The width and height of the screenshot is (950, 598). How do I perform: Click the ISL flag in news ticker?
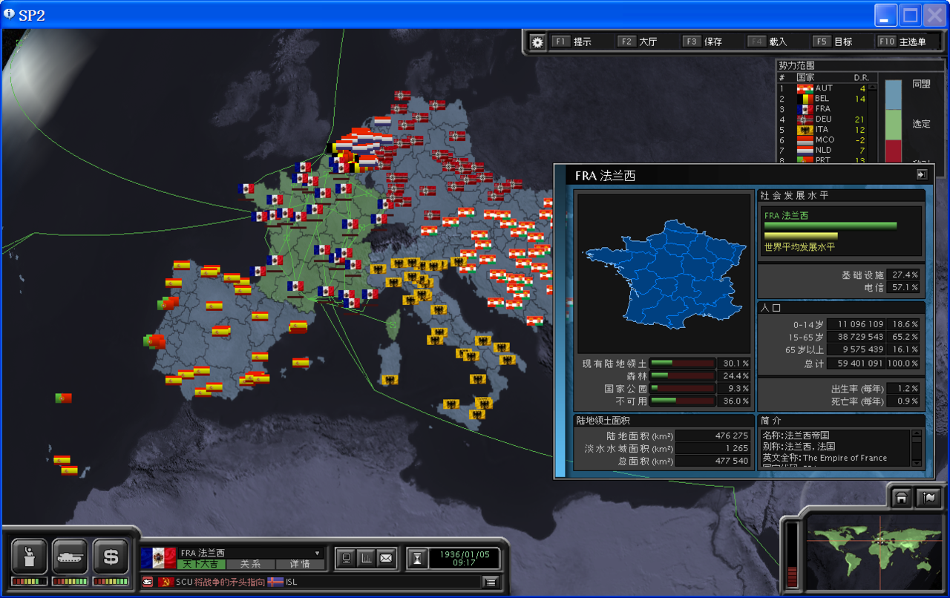pos(275,582)
